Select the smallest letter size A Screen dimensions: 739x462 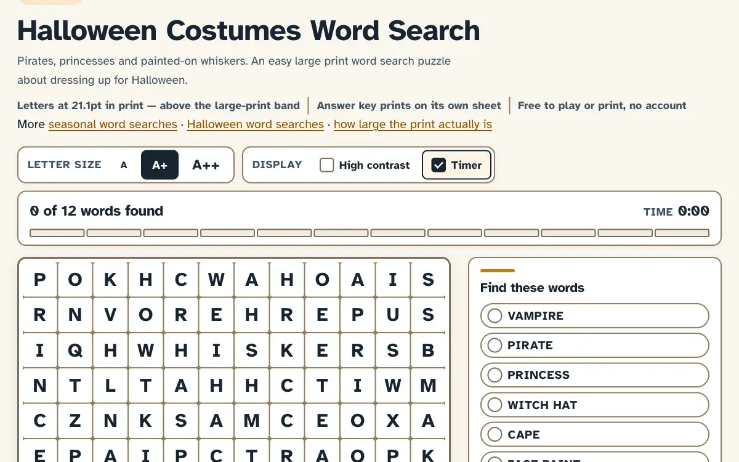coord(124,165)
